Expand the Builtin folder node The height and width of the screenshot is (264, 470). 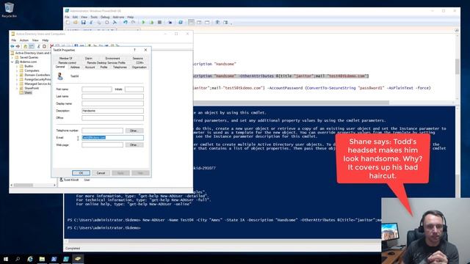point(17,66)
